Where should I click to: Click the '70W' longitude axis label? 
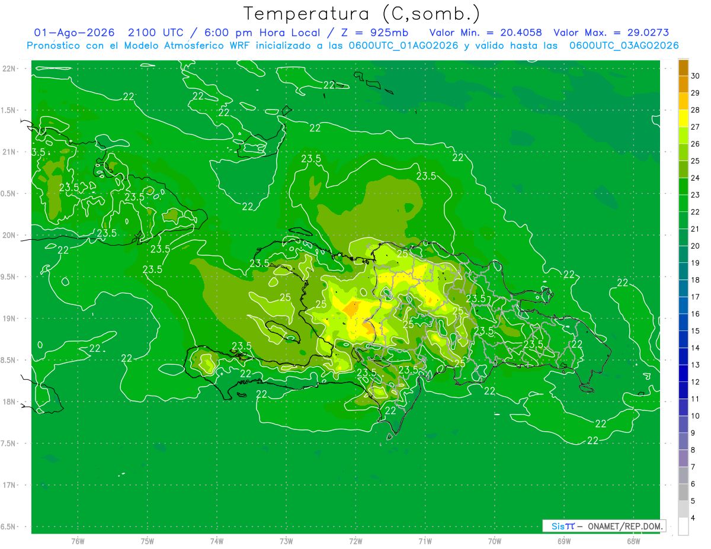(495, 541)
